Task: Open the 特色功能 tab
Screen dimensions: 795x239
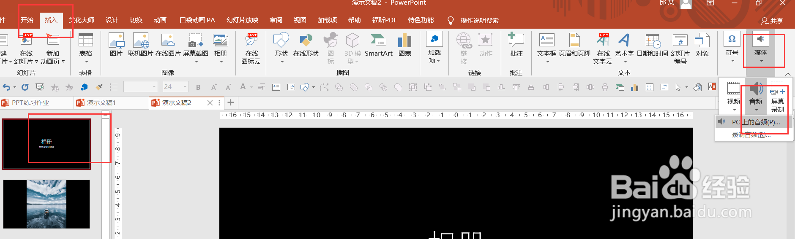Action: click(x=421, y=20)
